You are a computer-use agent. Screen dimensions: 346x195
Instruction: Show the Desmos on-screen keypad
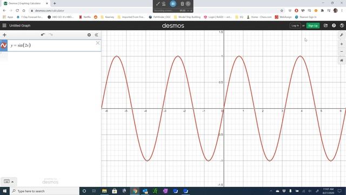click(6, 181)
